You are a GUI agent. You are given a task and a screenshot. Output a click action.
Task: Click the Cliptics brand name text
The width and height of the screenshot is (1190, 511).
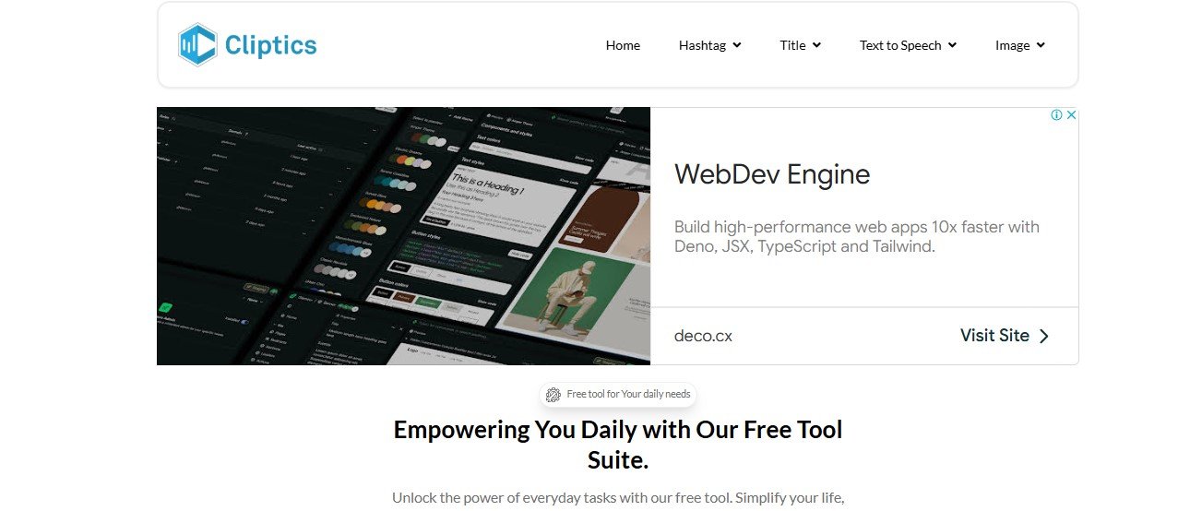pos(270,45)
